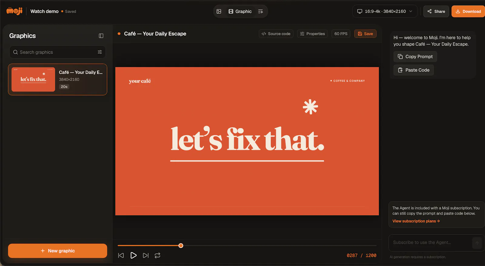
Task: Click the Watch demo project title
Action: tap(45, 11)
